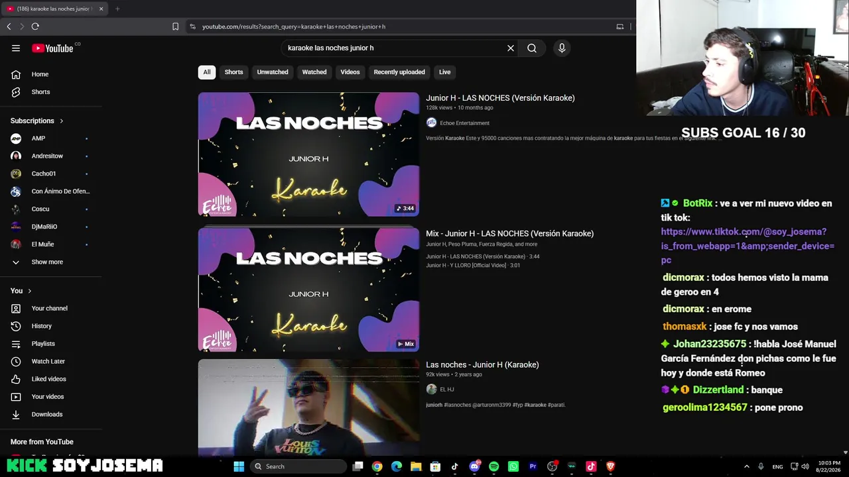Select the karaoke las noches browser tab
The width and height of the screenshot is (849, 477).
point(54,9)
